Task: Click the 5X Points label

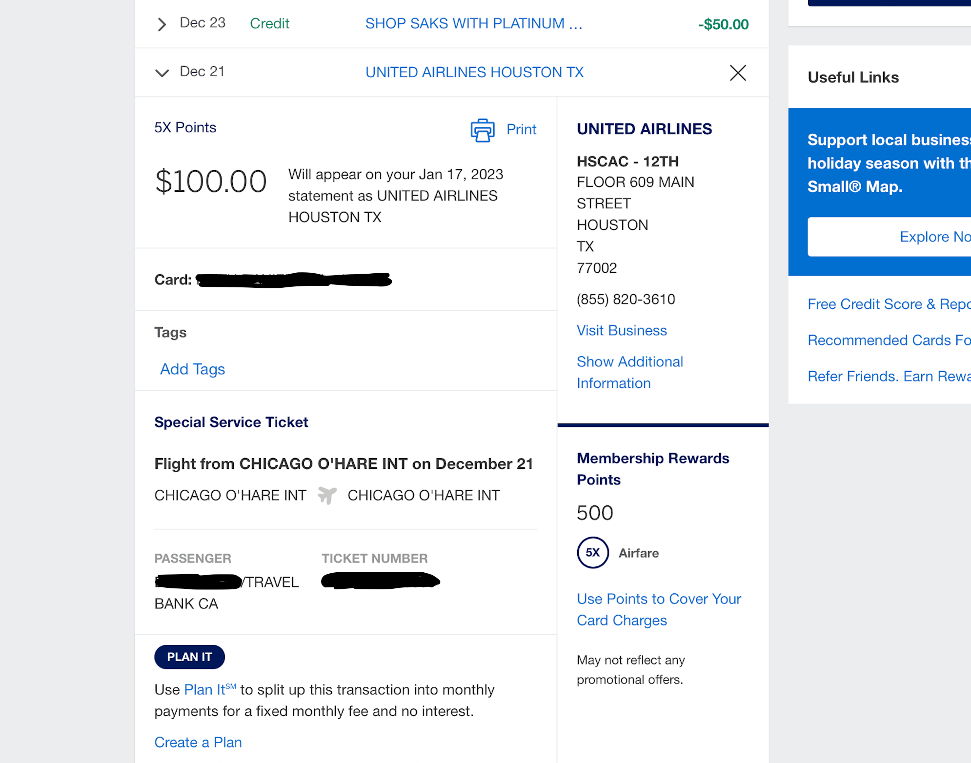Action: point(185,127)
